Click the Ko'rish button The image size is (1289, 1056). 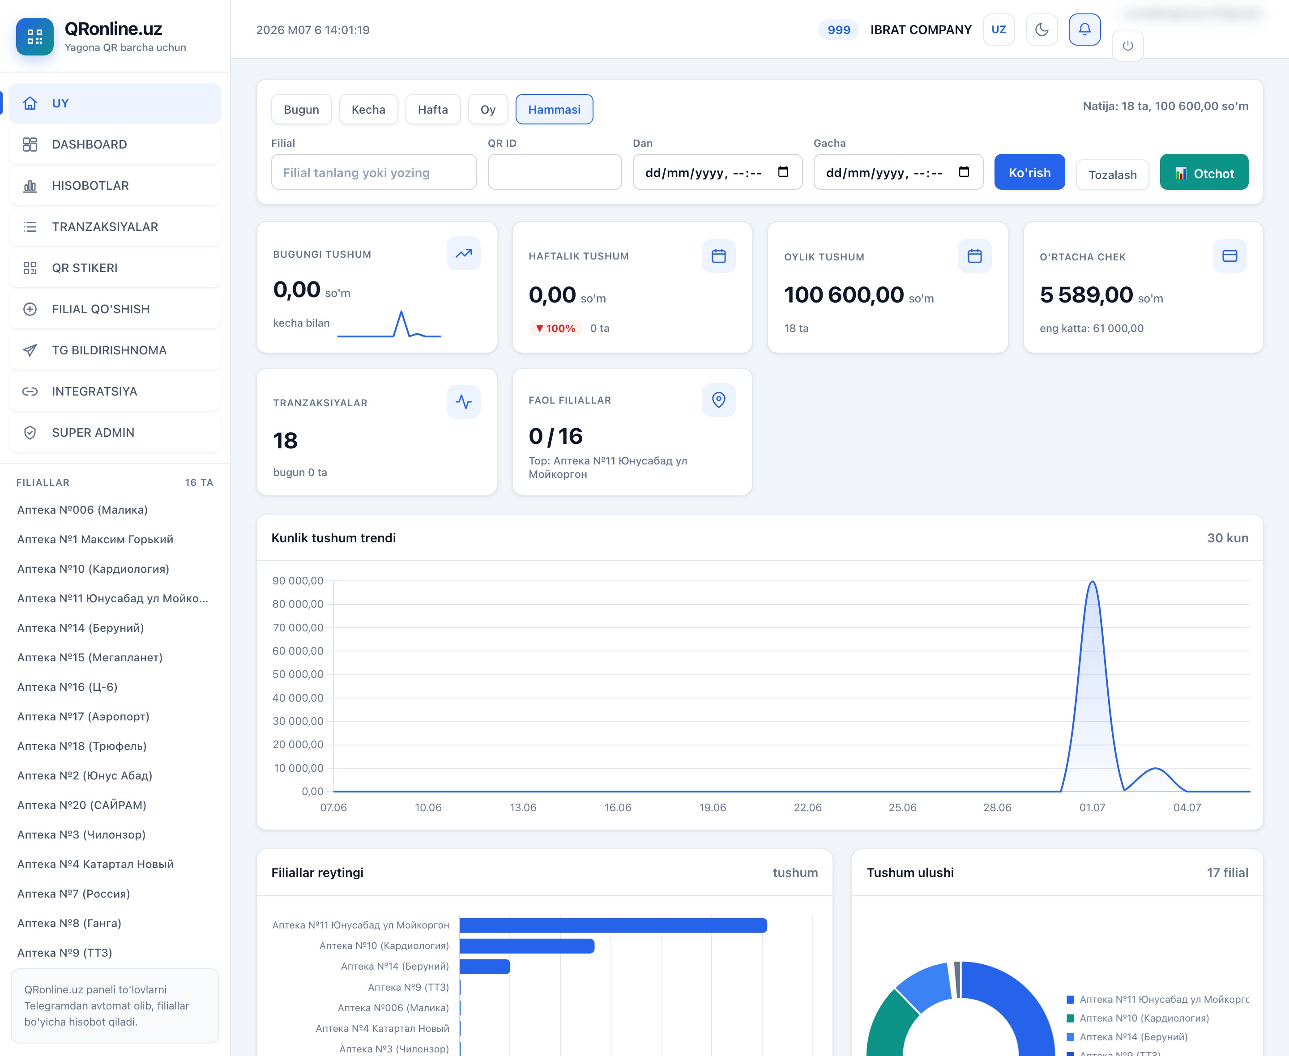point(1029,172)
